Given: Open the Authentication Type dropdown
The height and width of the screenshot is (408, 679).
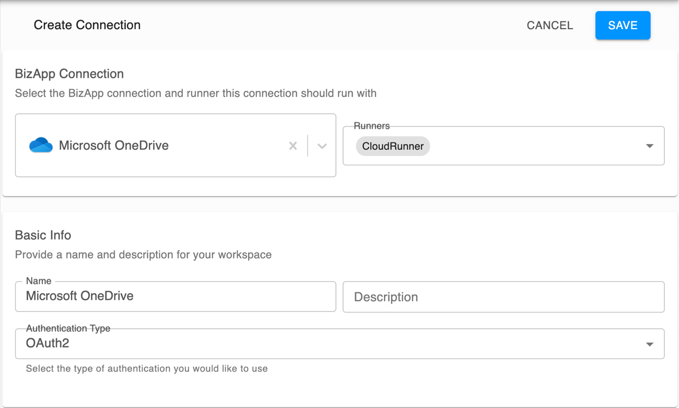Looking at the screenshot, I should point(340,344).
